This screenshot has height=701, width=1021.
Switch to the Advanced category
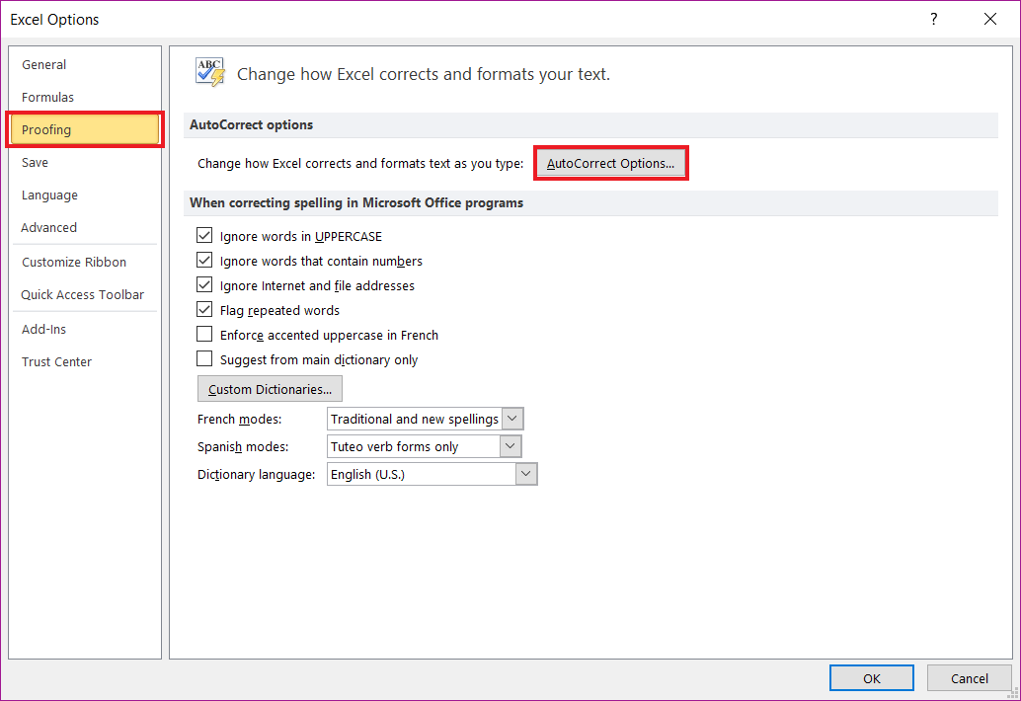(x=85, y=227)
